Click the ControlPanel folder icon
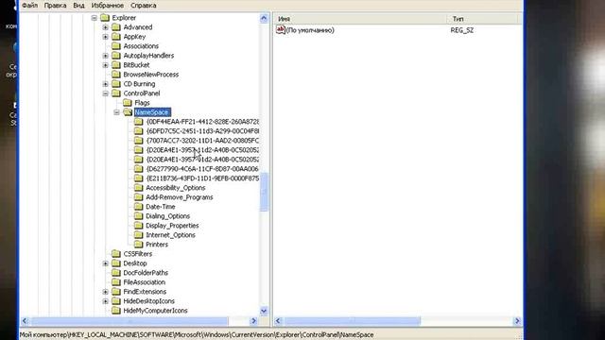The width and height of the screenshot is (605, 340). pyautogui.click(x=116, y=93)
